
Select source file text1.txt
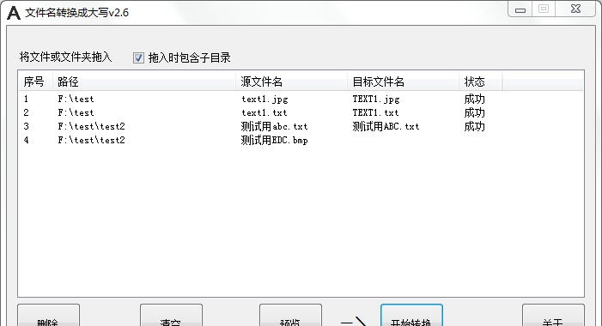click(265, 112)
